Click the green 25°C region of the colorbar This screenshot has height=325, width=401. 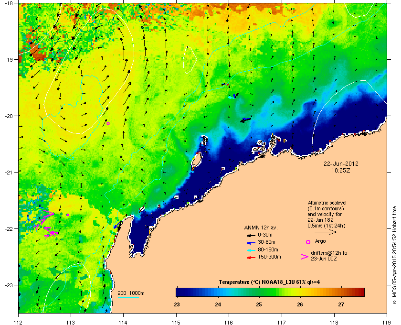[259, 292]
